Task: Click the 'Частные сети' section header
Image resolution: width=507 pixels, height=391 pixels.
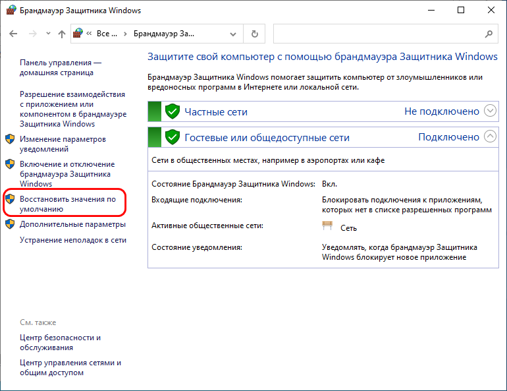Action: (x=216, y=111)
